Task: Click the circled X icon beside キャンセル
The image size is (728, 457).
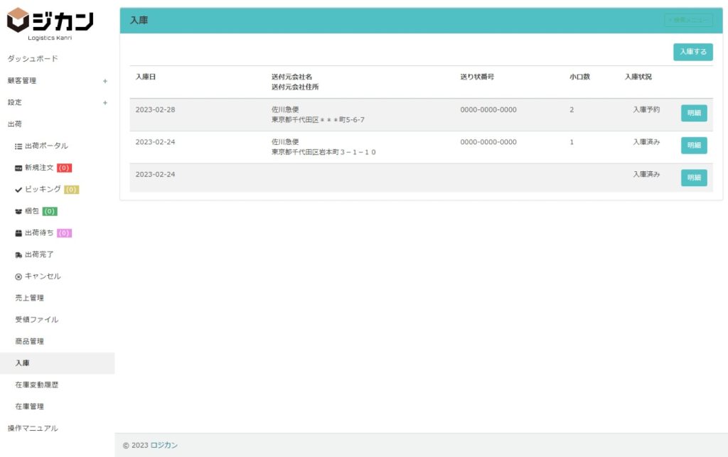Action: coord(18,276)
